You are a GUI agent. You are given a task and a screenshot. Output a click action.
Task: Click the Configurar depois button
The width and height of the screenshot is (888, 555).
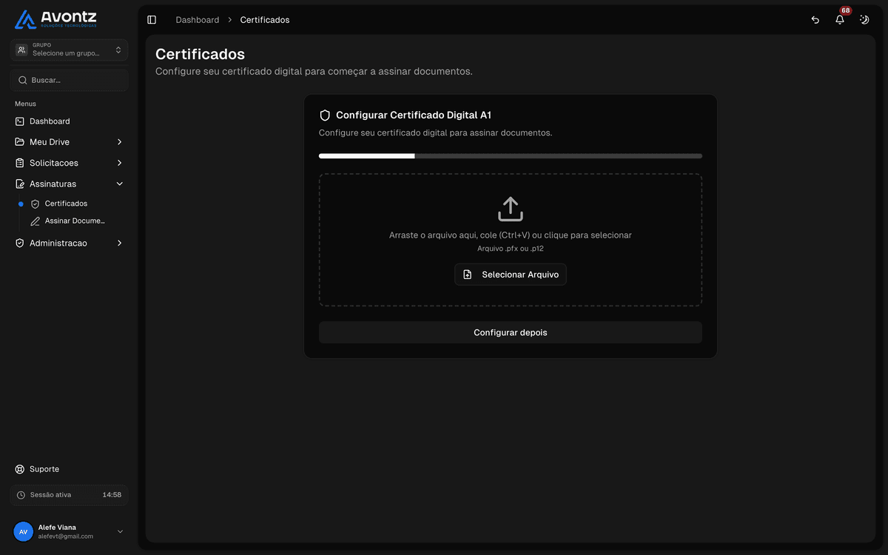point(510,332)
